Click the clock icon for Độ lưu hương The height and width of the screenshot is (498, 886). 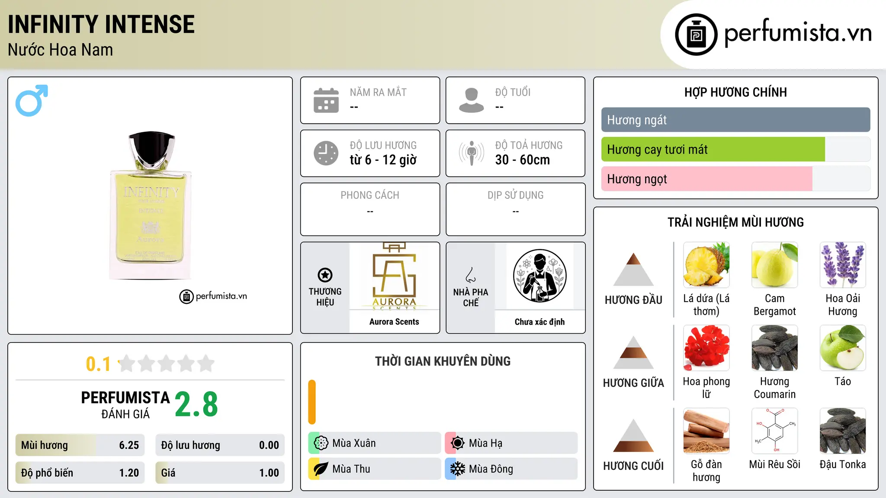tap(326, 153)
